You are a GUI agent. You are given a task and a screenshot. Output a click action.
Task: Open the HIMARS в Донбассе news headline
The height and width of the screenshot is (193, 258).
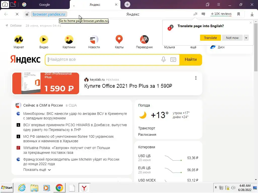[75, 127]
